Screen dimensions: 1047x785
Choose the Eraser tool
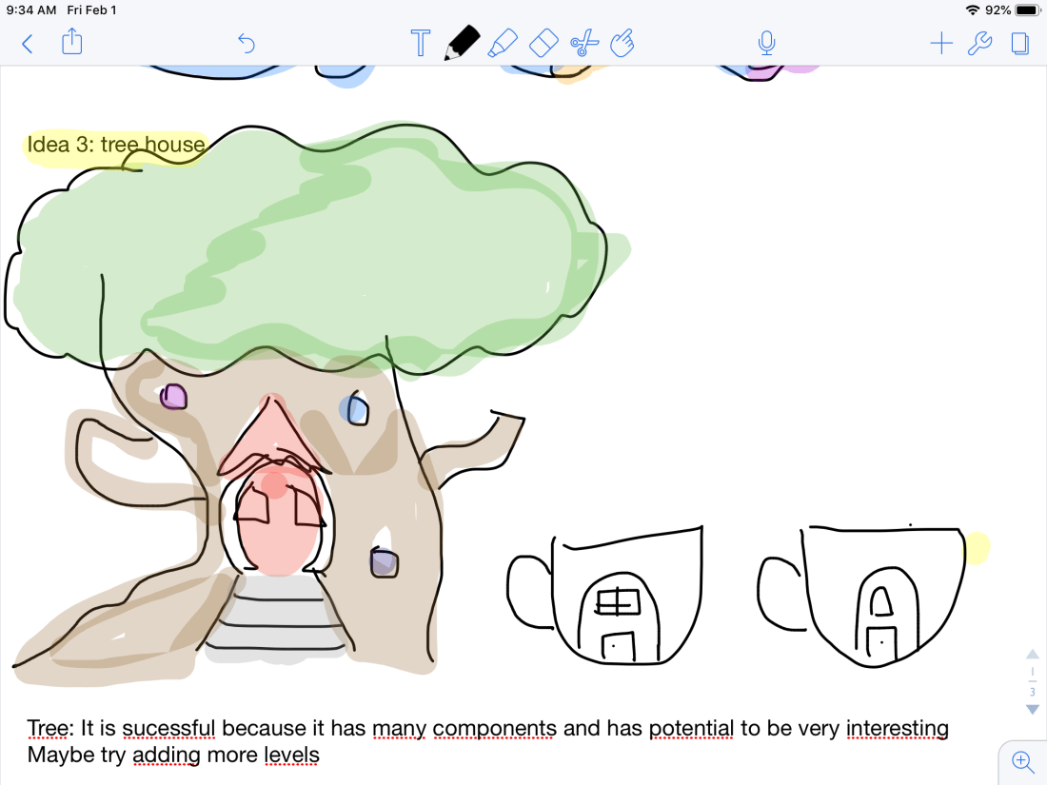543,44
